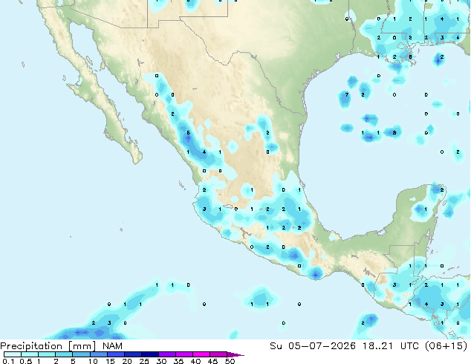Click the legend tick label "0.1"
471x364 pixels.
click(8, 361)
